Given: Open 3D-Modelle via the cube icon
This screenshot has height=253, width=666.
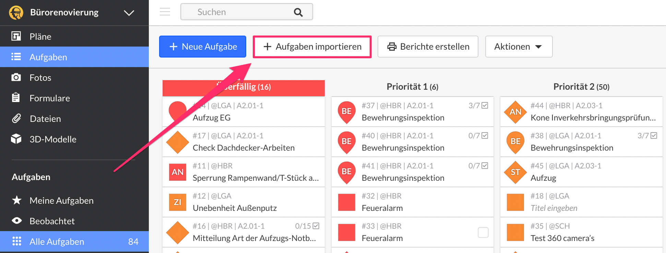Looking at the screenshot, I should (16, 139).
